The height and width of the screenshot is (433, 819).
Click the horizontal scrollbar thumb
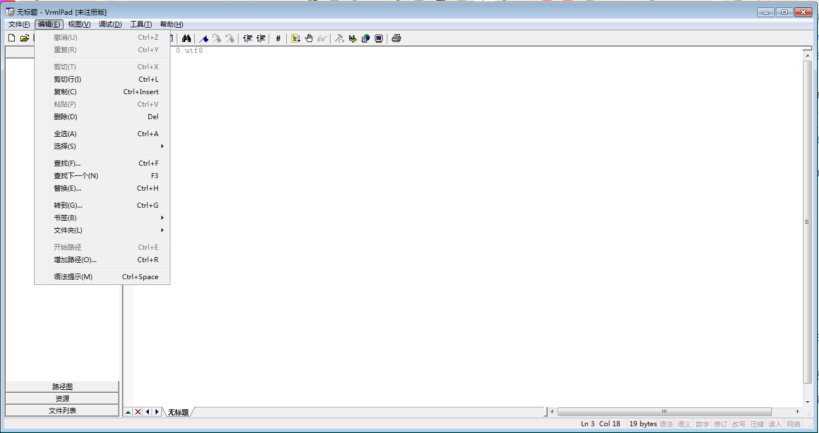click(x=665, y=411)
